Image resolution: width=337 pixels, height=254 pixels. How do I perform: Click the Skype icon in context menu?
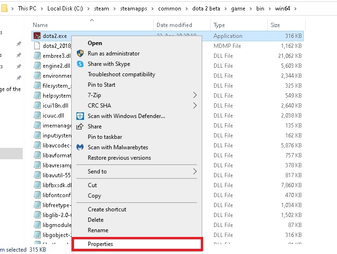[80, 64]
